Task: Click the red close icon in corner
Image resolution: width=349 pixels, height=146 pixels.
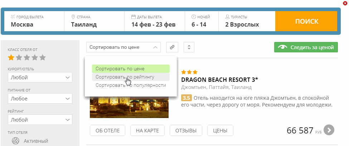Action: coord(345,3)
